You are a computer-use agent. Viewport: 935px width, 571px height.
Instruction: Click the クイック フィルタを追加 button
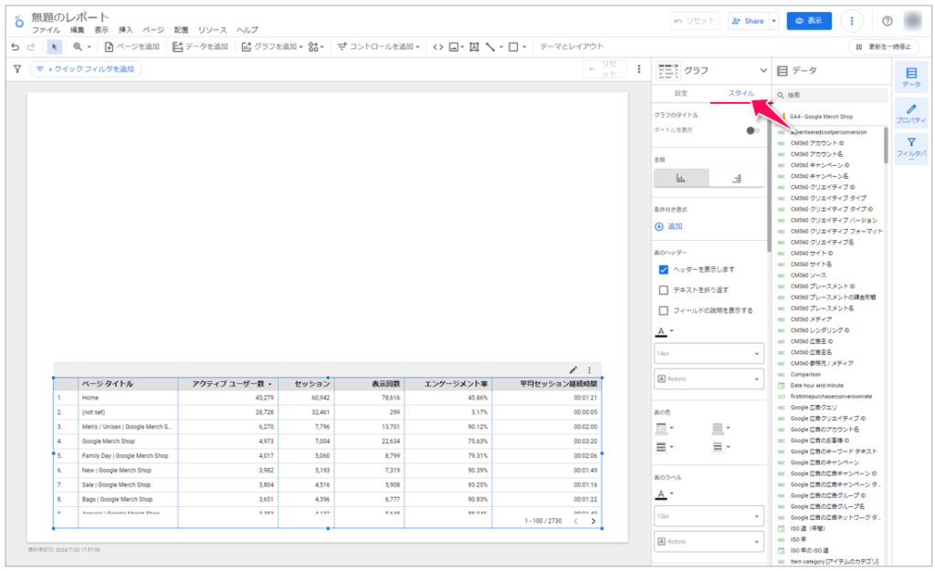pyautogui.click(x=86, y=69)
